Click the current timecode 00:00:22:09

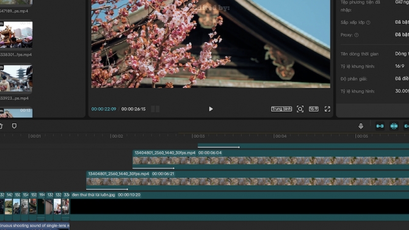[104, 109]
